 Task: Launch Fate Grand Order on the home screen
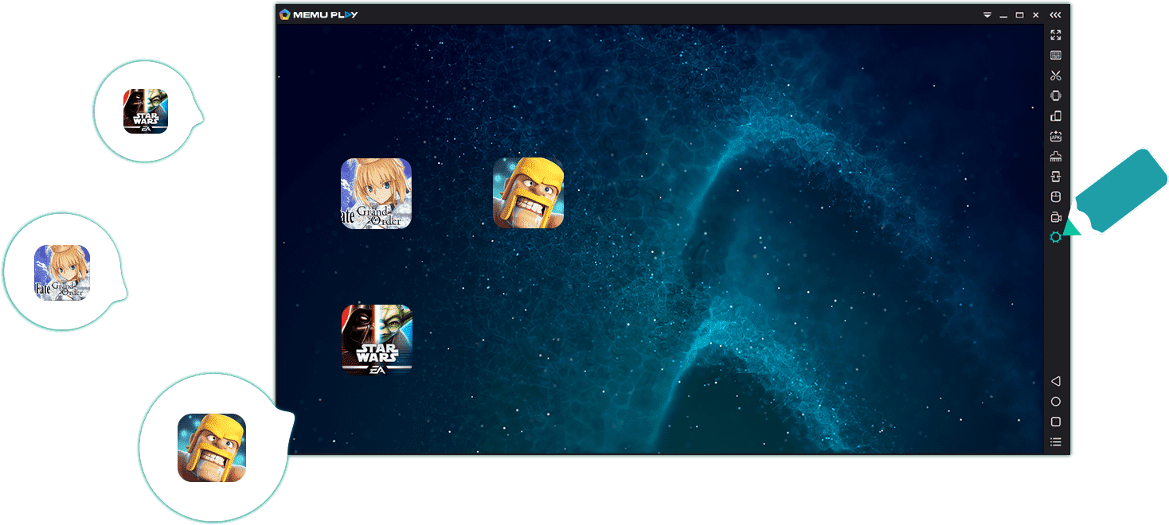[x=376, y=193]
